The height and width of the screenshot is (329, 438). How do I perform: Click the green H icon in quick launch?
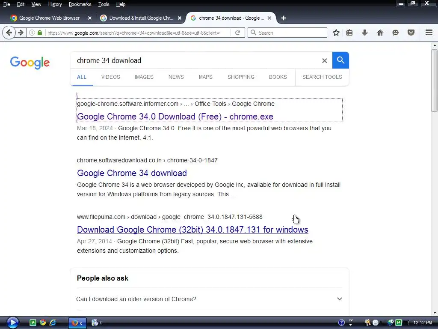point(33,323)
